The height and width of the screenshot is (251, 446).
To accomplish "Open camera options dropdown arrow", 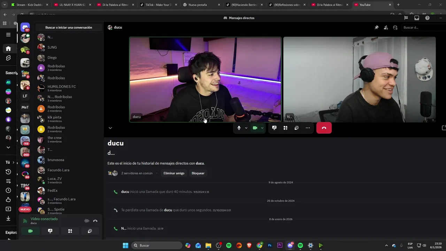I will 262,128.
